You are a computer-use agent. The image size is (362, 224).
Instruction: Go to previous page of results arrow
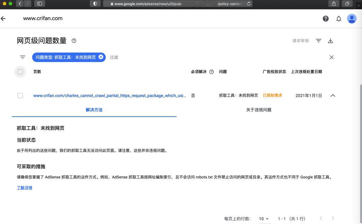[321, 218]
